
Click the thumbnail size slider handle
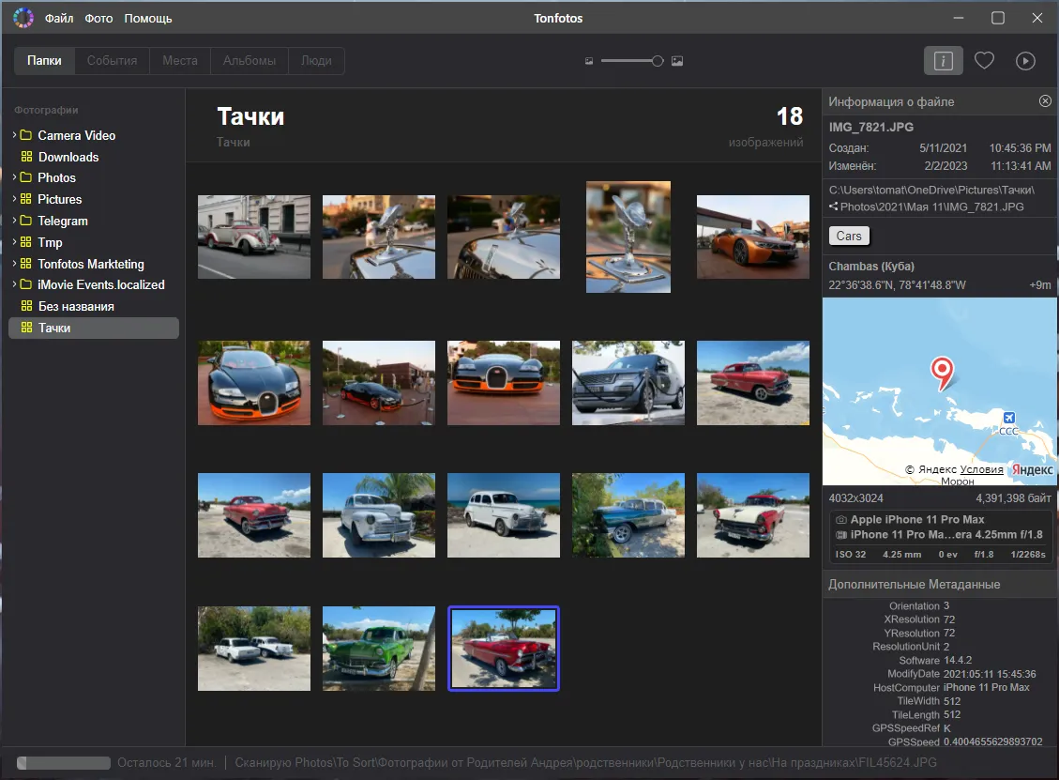coord(658,61)
